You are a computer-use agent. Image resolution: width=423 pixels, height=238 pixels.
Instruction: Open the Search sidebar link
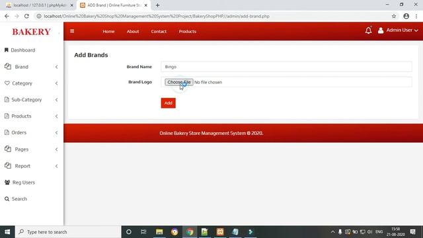click(19, 199)
